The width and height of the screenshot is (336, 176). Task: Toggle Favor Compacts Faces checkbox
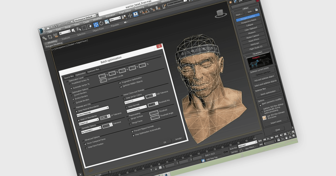[85, 144]
